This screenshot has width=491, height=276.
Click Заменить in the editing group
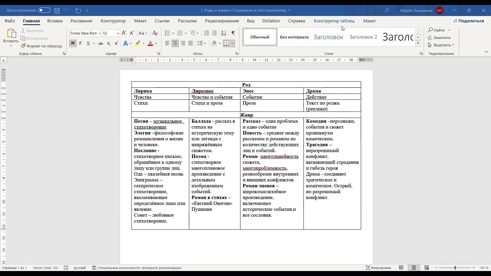[442, 38]
